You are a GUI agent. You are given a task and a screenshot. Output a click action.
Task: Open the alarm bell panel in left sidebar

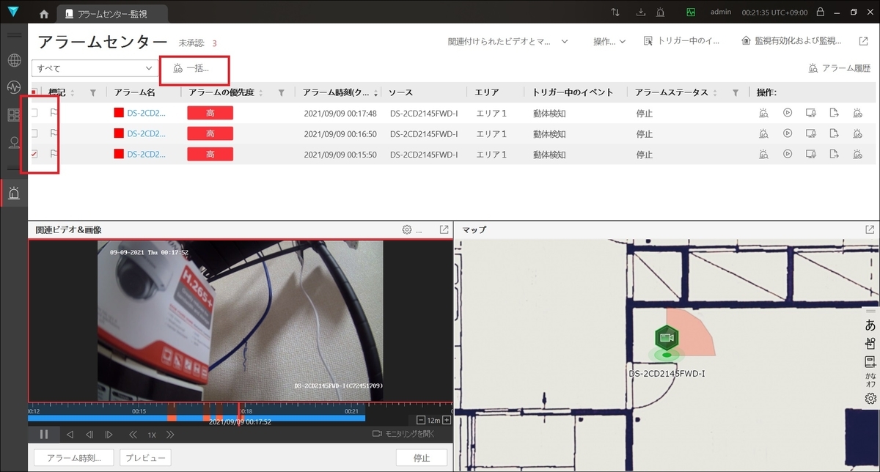click(x=14, y=193)
